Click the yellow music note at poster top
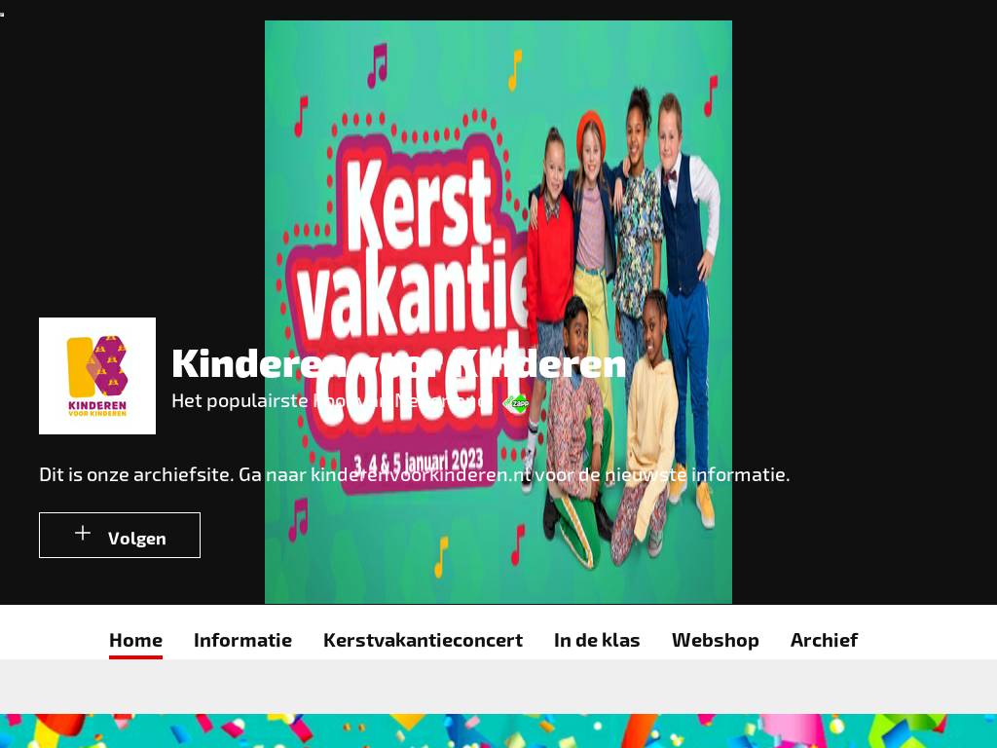Screen dimensions: 997x748 pyautogui.click(x=514, y=70)
